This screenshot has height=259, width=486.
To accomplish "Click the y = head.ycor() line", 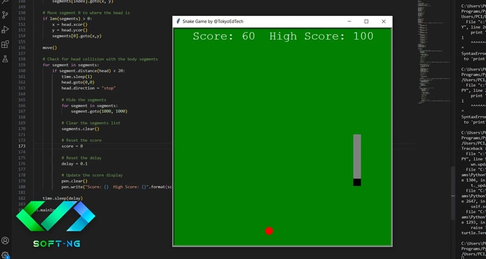I will (69, 30).
